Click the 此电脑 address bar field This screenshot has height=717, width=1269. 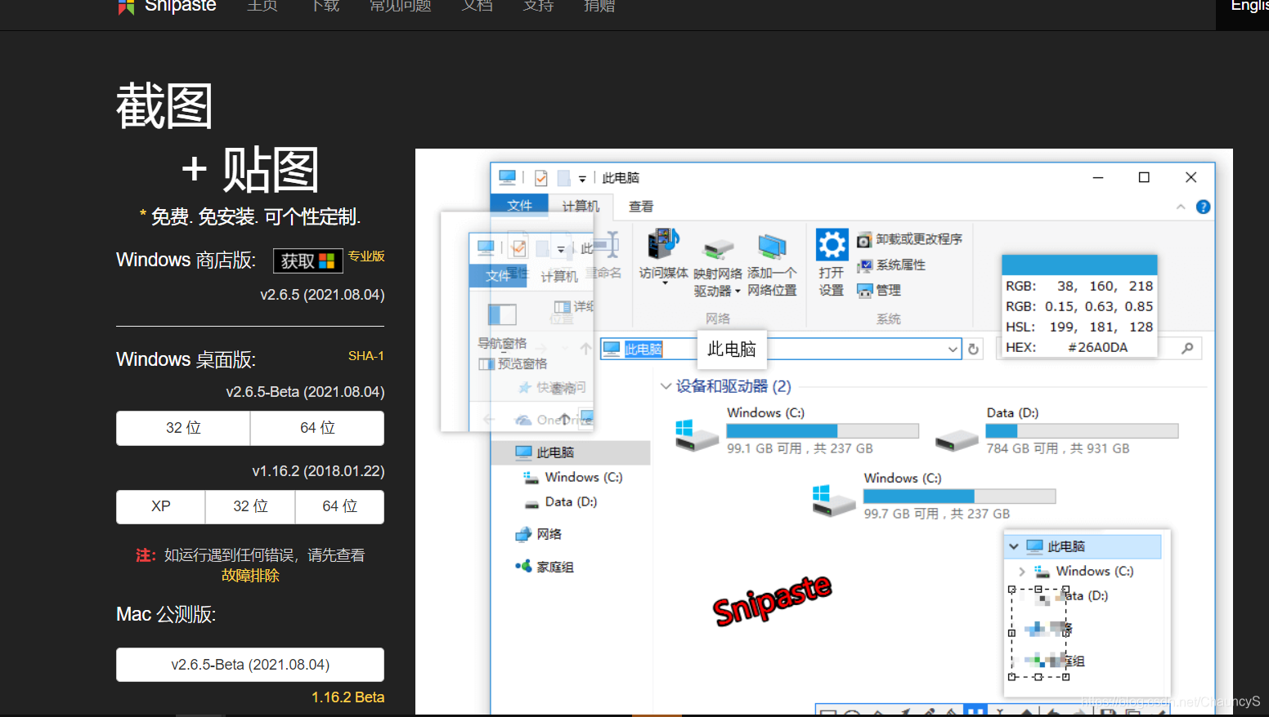pos(781,349)
